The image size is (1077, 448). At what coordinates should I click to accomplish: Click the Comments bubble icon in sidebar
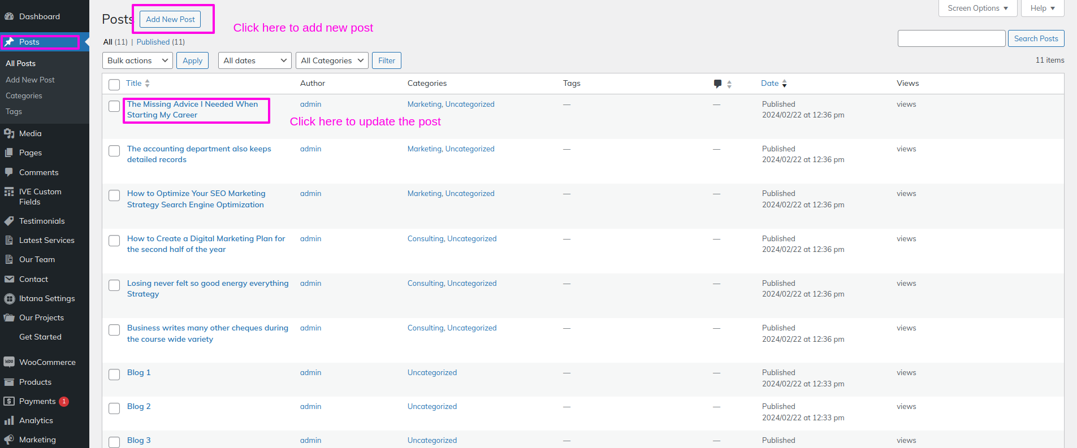click(9, 172)
